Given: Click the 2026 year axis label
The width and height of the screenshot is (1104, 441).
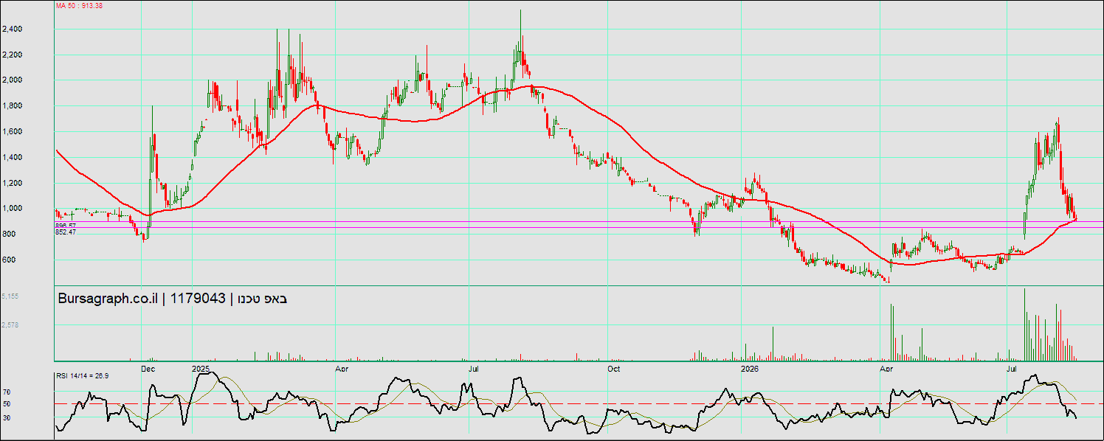Looking at the screenshot, I should 750,367.
